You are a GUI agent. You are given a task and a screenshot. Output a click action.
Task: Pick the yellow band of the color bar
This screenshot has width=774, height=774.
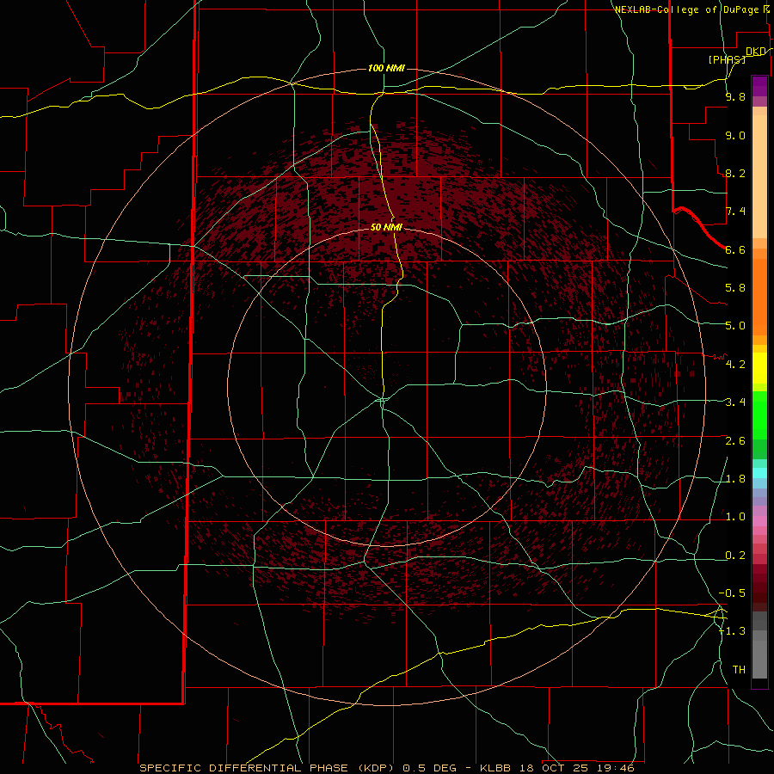[x=759, y=368]
